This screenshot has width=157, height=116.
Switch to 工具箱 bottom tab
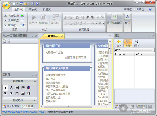point(27,106)
